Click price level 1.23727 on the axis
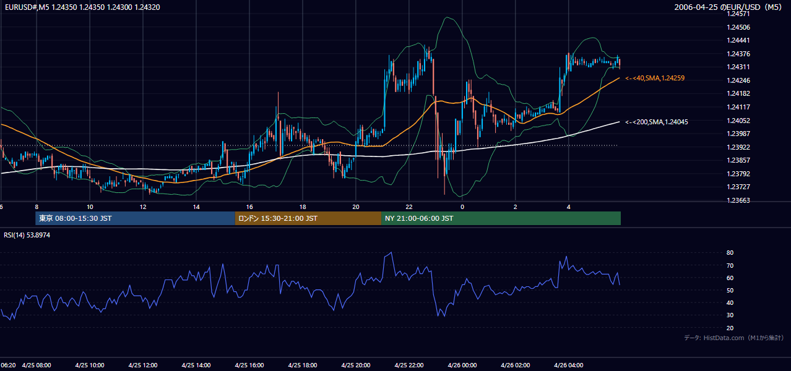 tap(738, 187)
